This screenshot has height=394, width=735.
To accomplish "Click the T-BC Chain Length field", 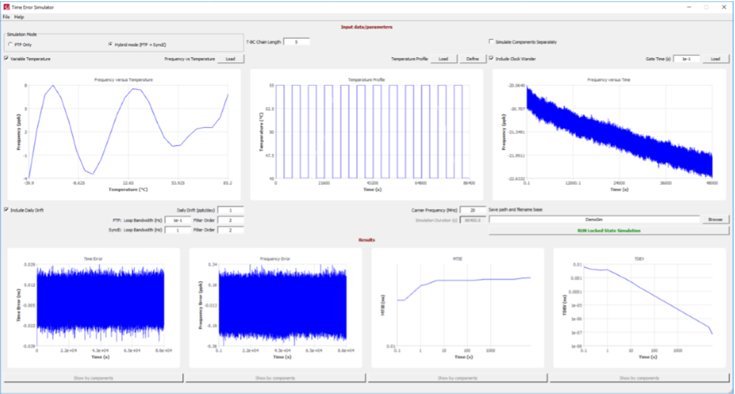I will (x=296, y=42).
